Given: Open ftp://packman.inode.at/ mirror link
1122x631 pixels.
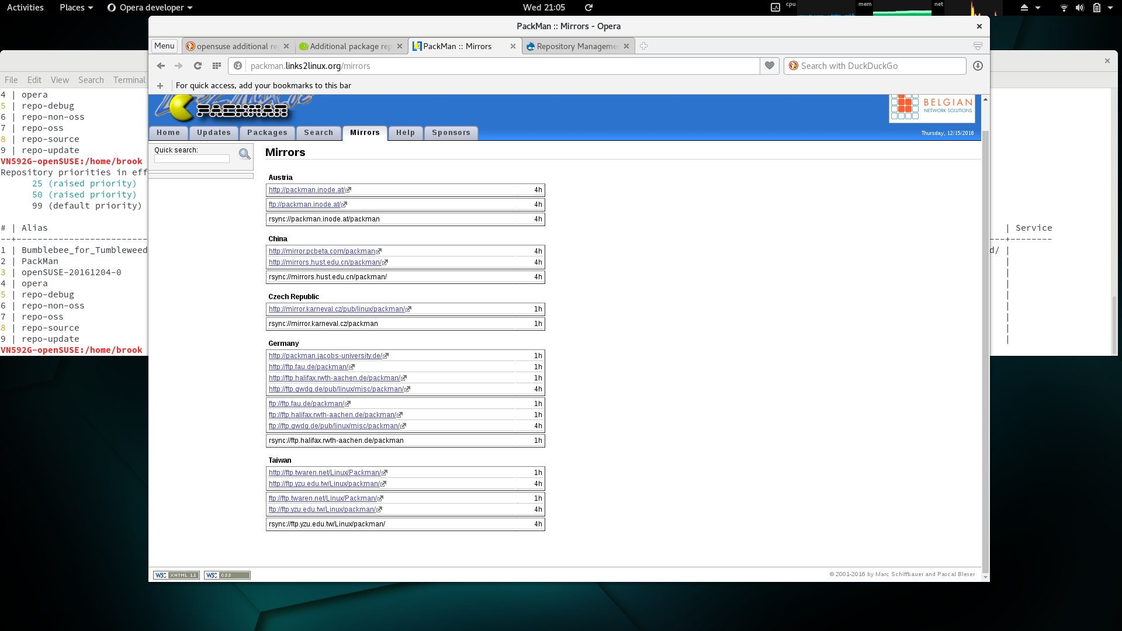Looking at the screenshot, I should click(x=305, y=204).
